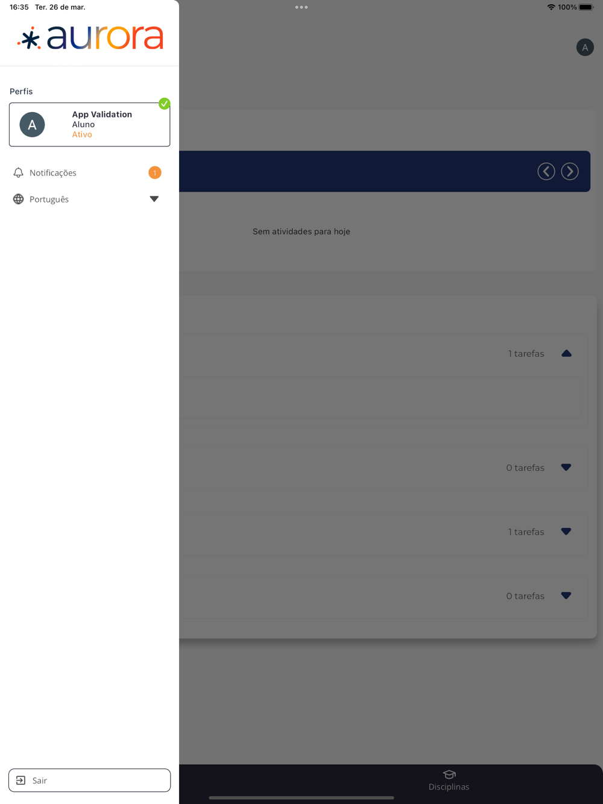Go to previous day with left arrow
The height and width of the screenshot is (804, 603).
(546, 171)
